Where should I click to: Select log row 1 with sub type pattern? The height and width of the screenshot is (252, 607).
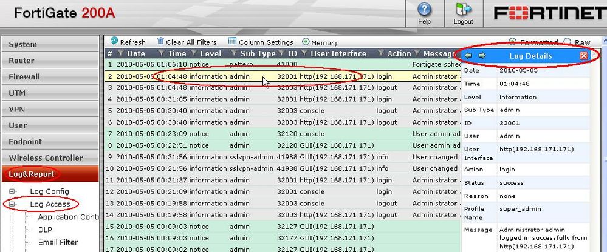283,64
